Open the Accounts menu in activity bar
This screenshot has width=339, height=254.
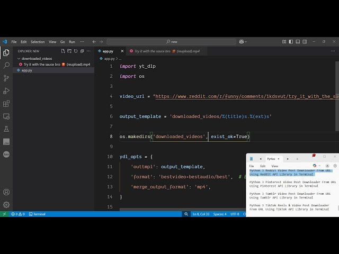tap(6, 192)
